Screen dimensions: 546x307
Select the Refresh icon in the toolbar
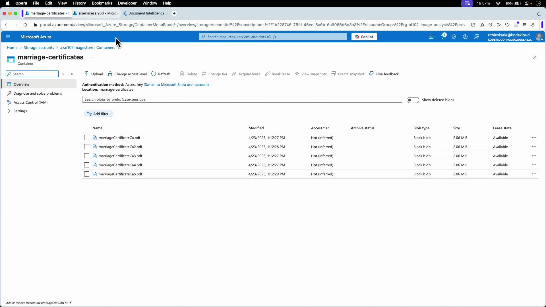(x=154, y=74)
